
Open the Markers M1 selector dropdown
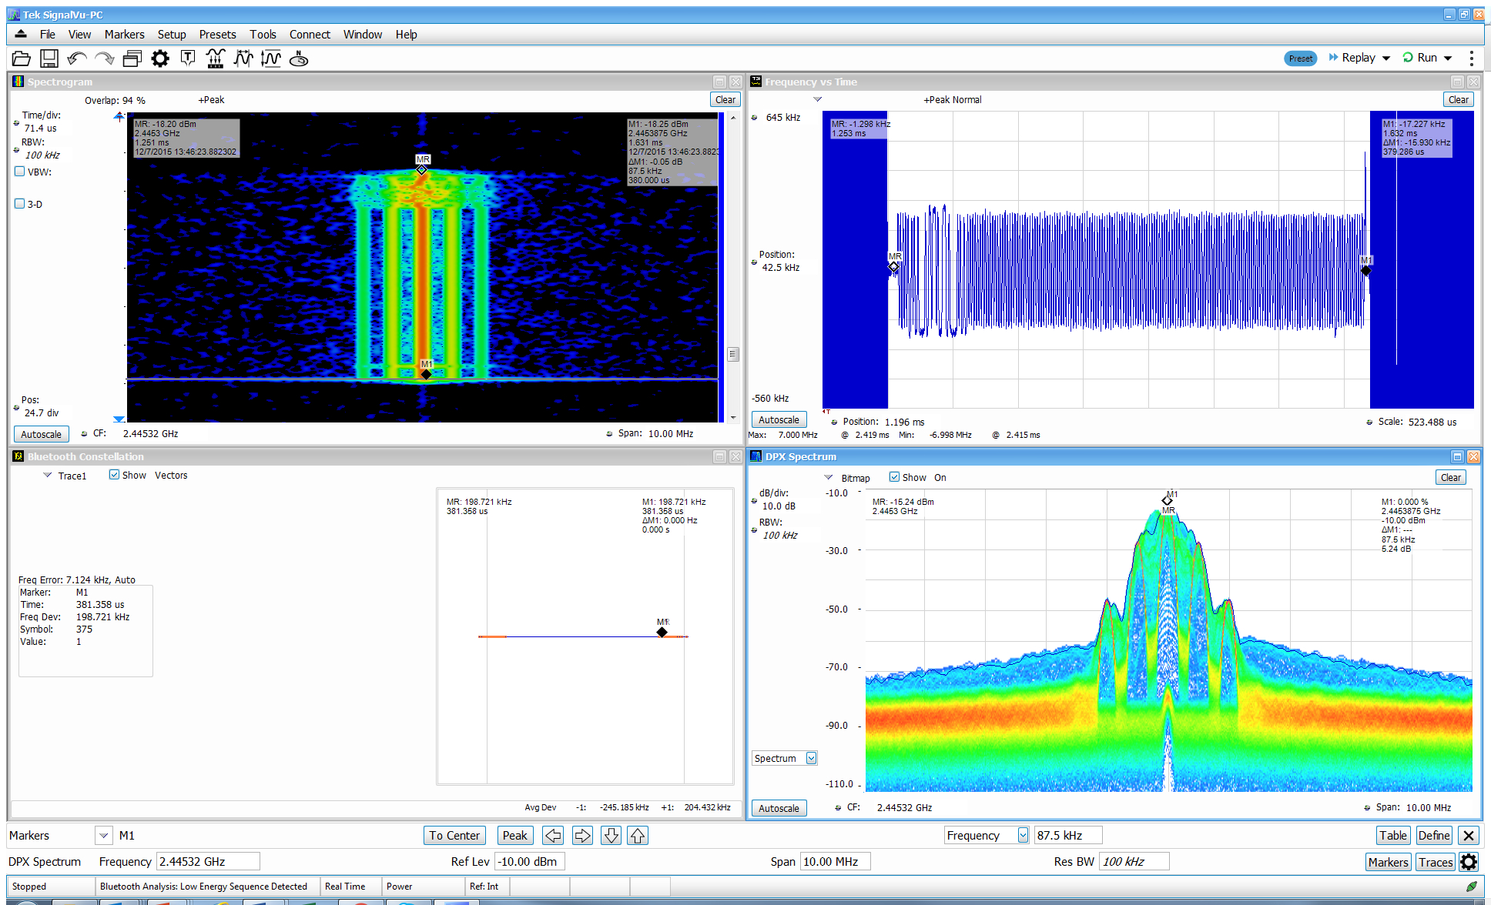104,836
